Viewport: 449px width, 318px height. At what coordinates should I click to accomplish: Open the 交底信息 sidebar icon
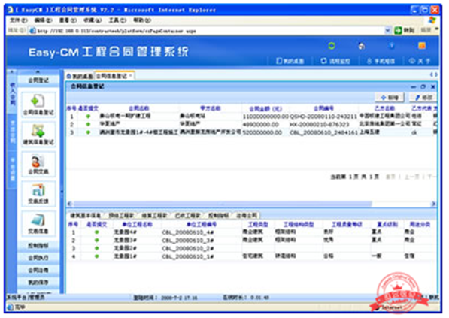(38, 223)
